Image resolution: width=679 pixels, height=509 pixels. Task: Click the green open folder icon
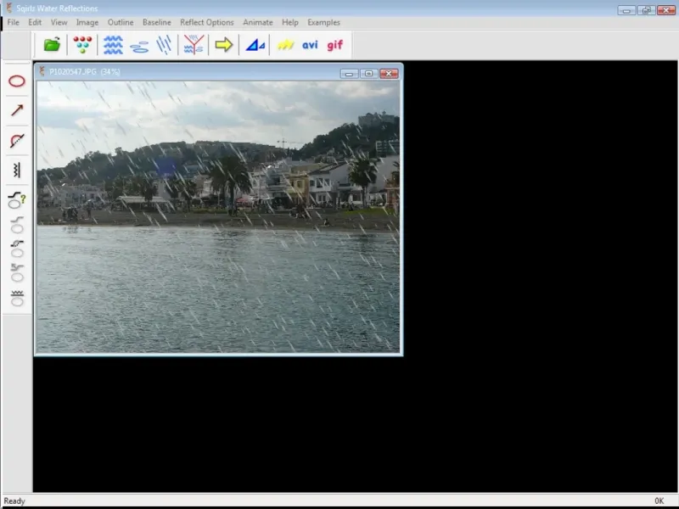click(53, 45)
